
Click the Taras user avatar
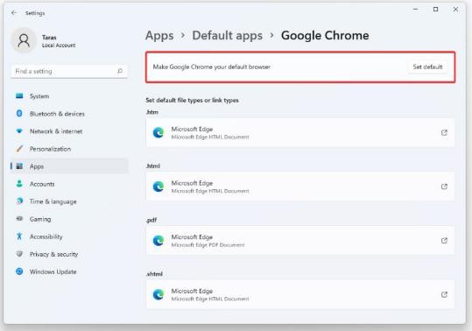pyautogui.click(x=24, y=40)
